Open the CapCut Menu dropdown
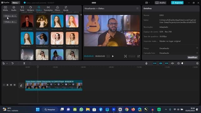This screenshot has height=113, width=201. pyautogui.click(x=16, y=3)
